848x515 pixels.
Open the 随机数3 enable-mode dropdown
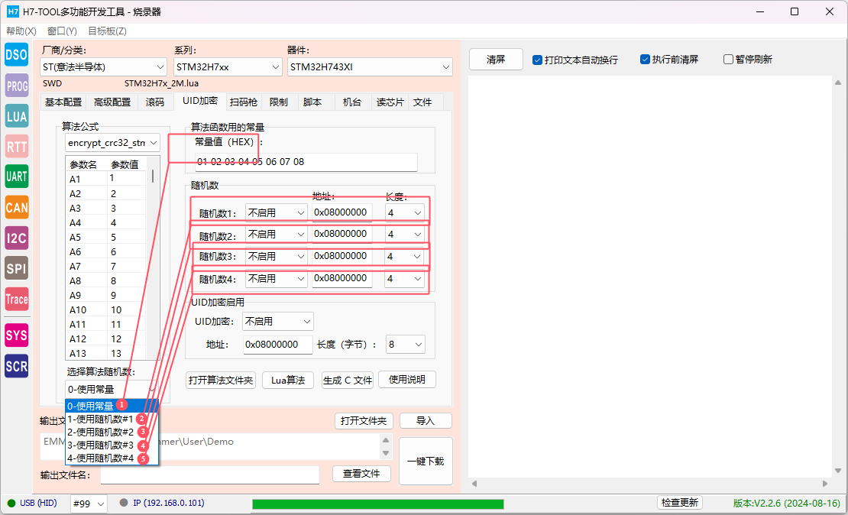coord(276,257)
